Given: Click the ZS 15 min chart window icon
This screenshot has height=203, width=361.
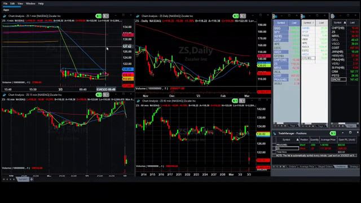Looking at the screenshot, I should click(x=5, y=95).
